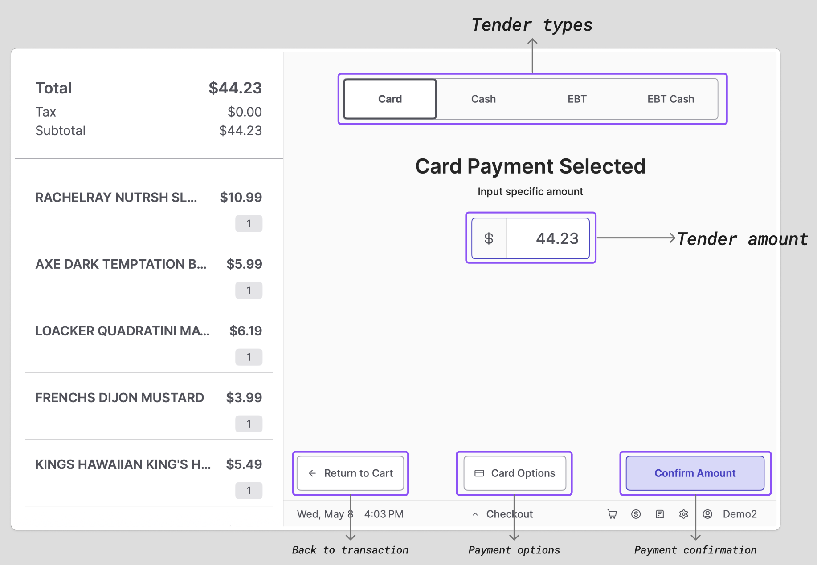Open the shopping cart icon in status bar
The image size is (817, 565).
click(x=612, y=514)
